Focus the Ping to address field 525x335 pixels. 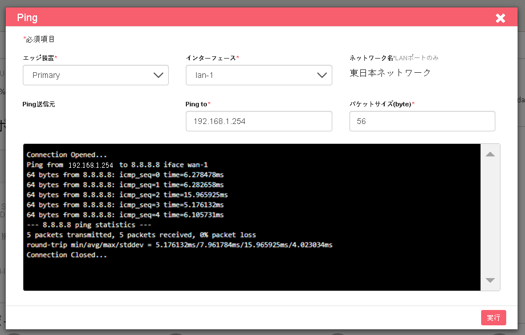tap(259, 121)
